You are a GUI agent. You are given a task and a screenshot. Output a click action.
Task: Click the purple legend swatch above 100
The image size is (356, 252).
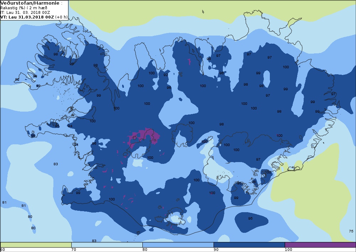click(x=320, y=245)
